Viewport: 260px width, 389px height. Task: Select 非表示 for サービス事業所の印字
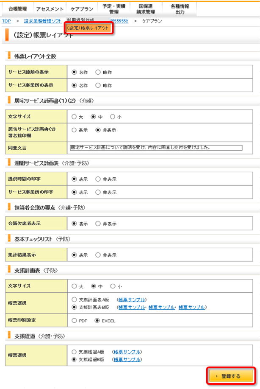click(x=98, y=192)
